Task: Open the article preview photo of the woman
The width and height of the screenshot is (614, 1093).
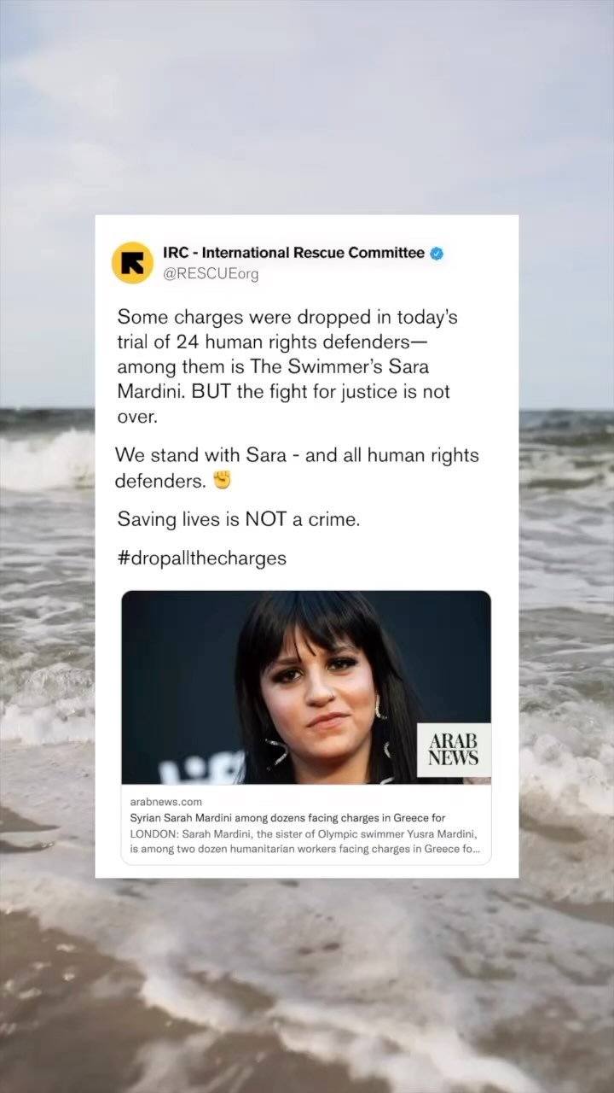Action: click(x=306, y=687)
